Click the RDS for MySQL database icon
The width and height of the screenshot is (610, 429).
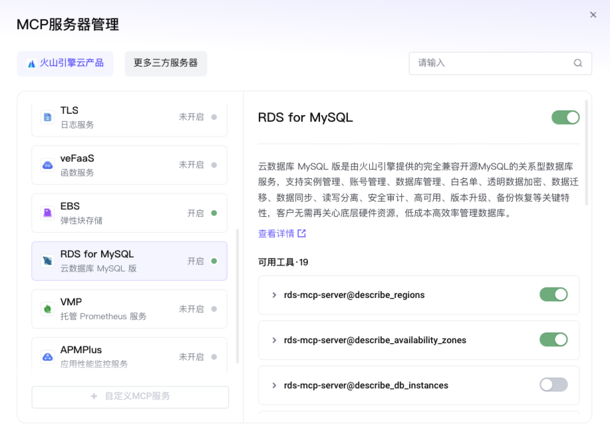[x=47, y=261]
